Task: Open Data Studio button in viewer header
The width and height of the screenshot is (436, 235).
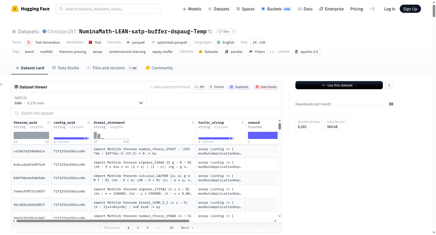Action: tap(266, 87)
